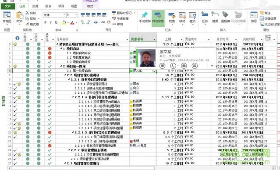Mark task 0% complete
This screenshot has height=170, width=280.
[83, 14]
